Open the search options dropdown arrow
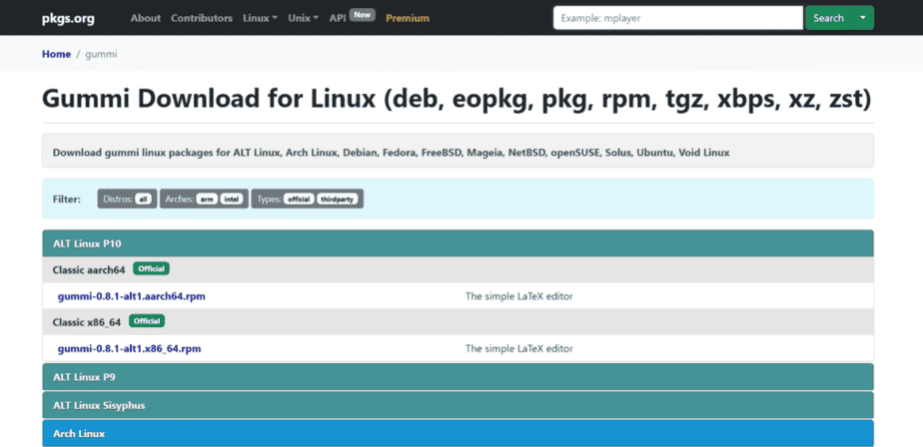The height and width of the screenshot is (447, 923). click(863, 18)
